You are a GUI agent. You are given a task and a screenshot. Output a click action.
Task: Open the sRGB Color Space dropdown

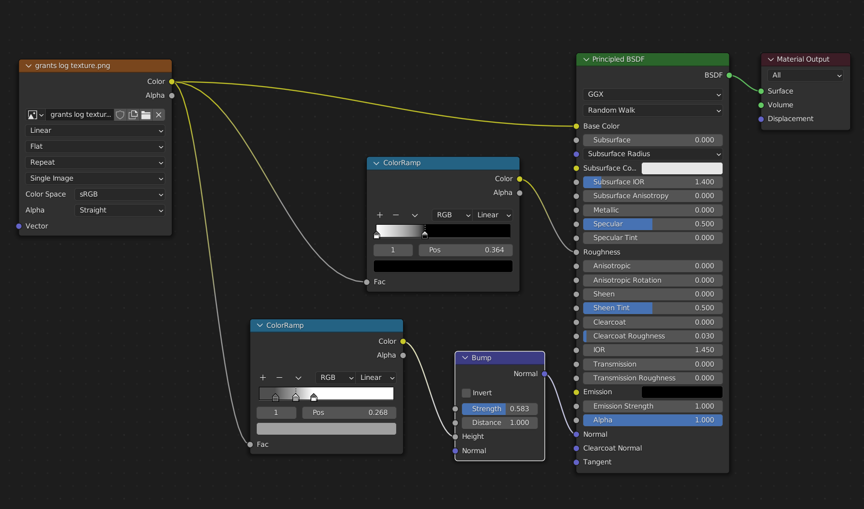[x=120, y=194]
